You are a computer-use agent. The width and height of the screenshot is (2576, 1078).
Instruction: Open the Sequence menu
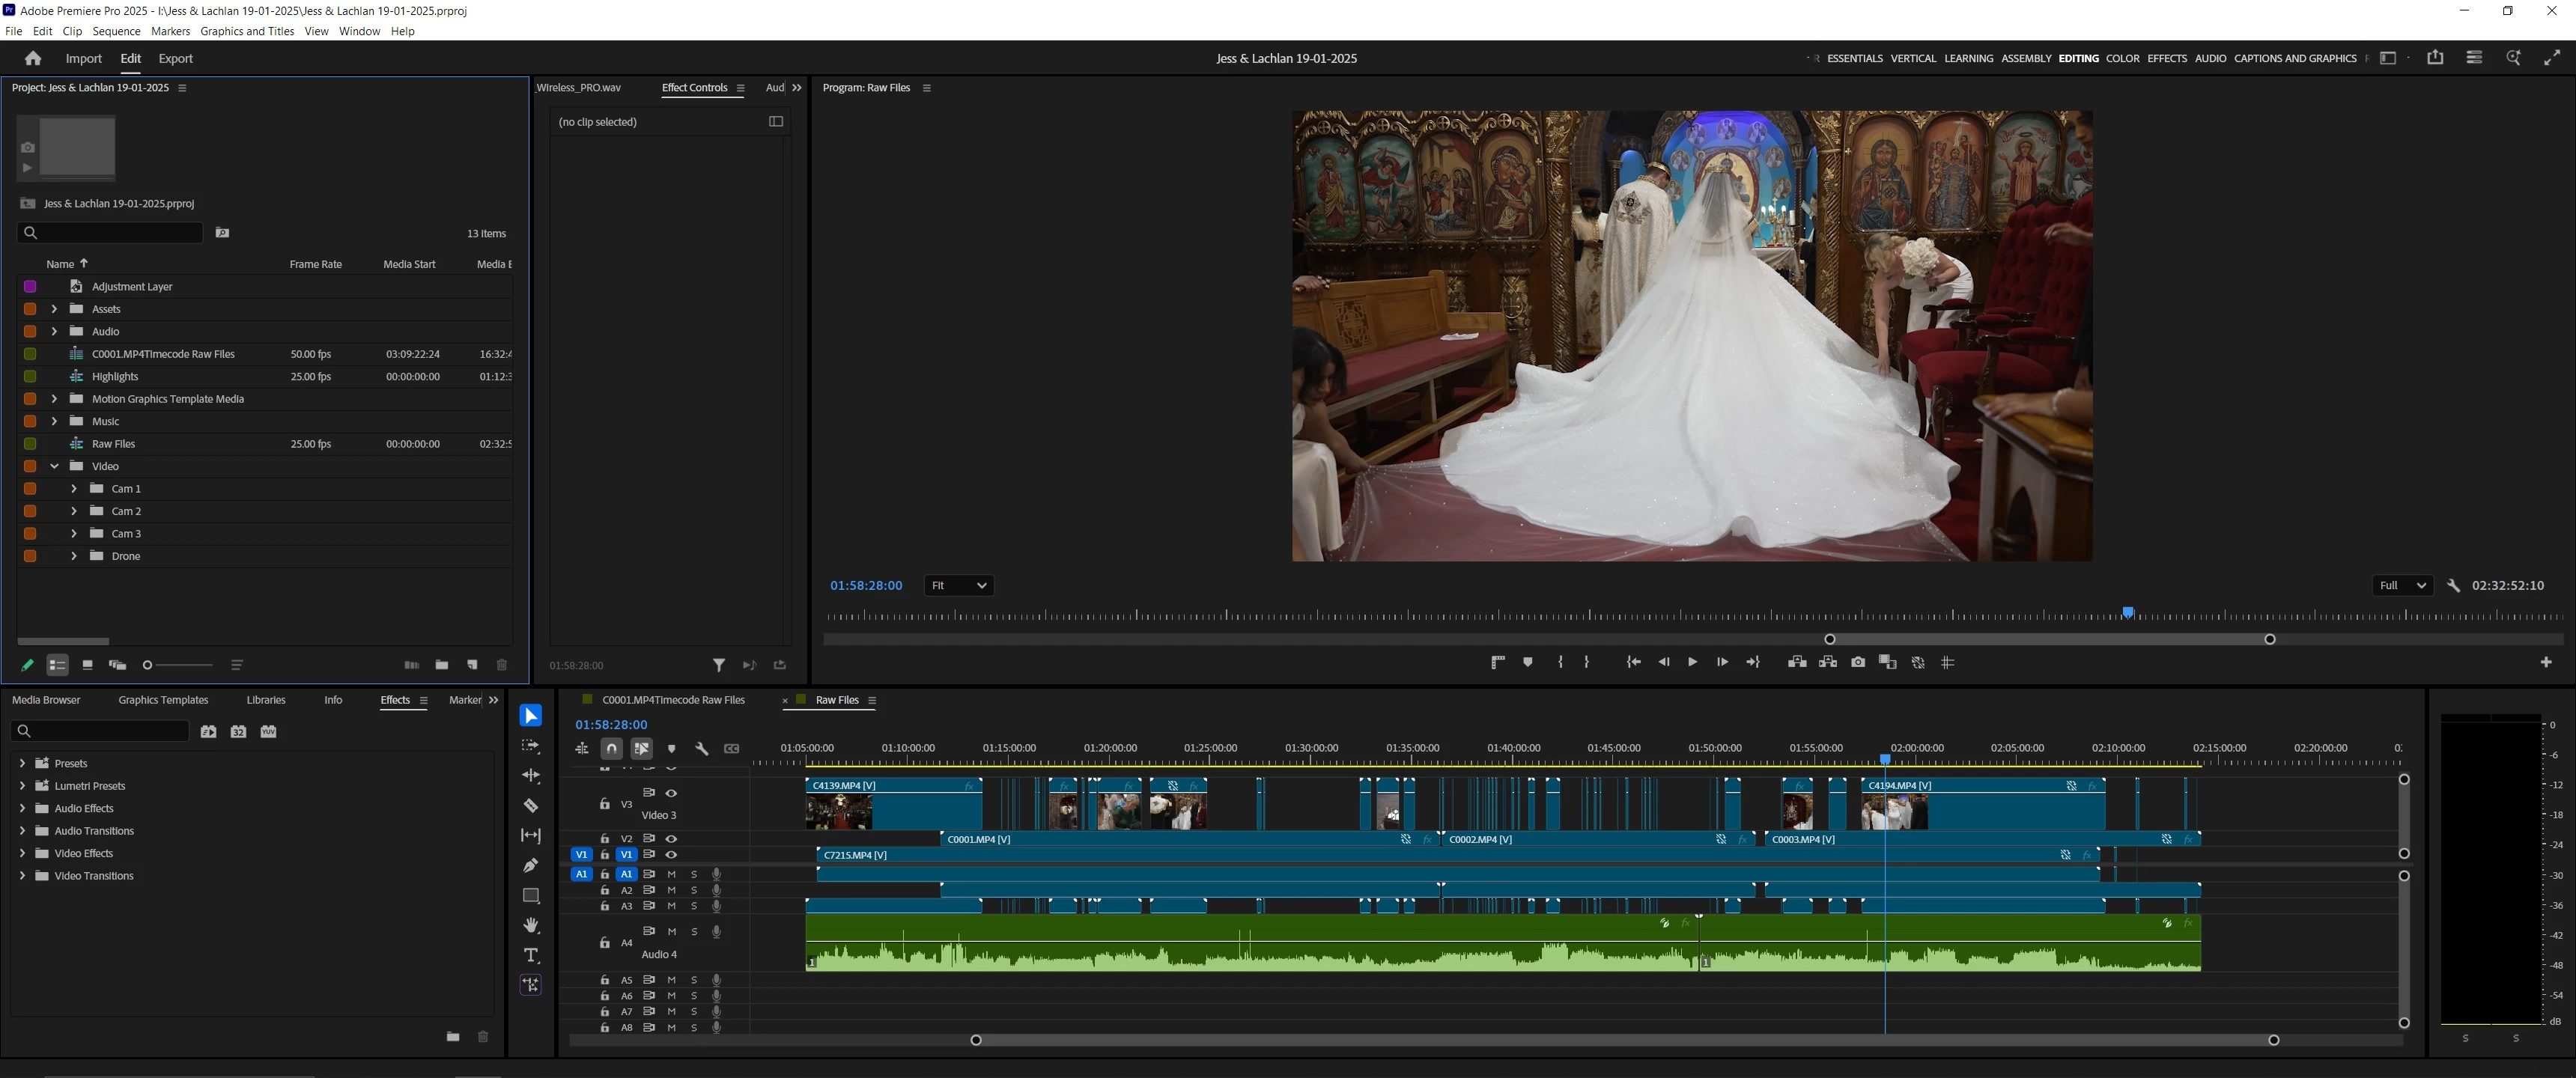click(116, 31)
